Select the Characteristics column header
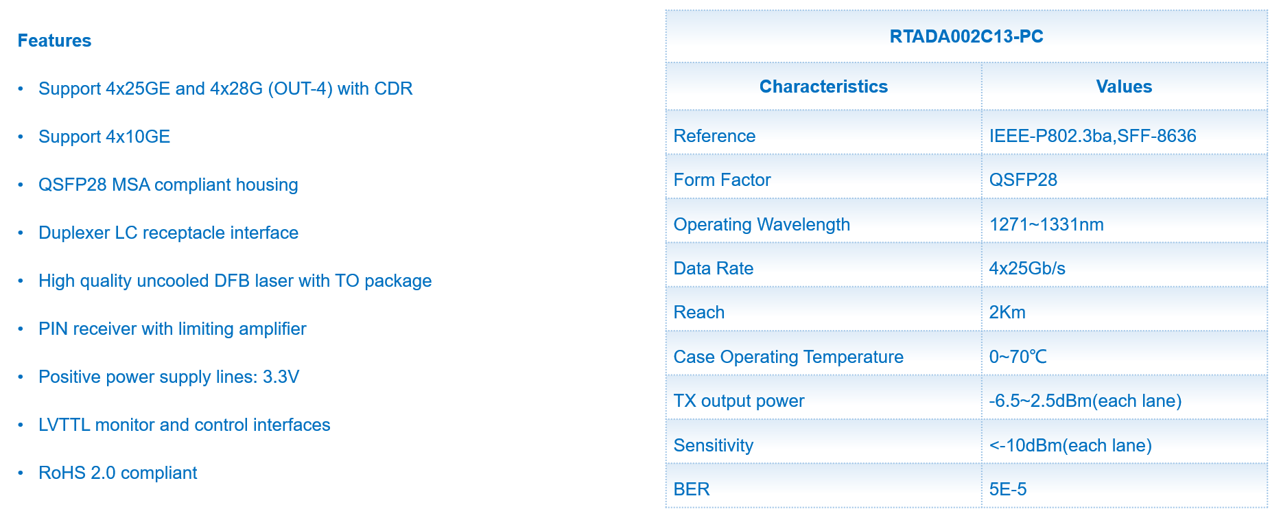1281x518 pixels. [823, 86]
